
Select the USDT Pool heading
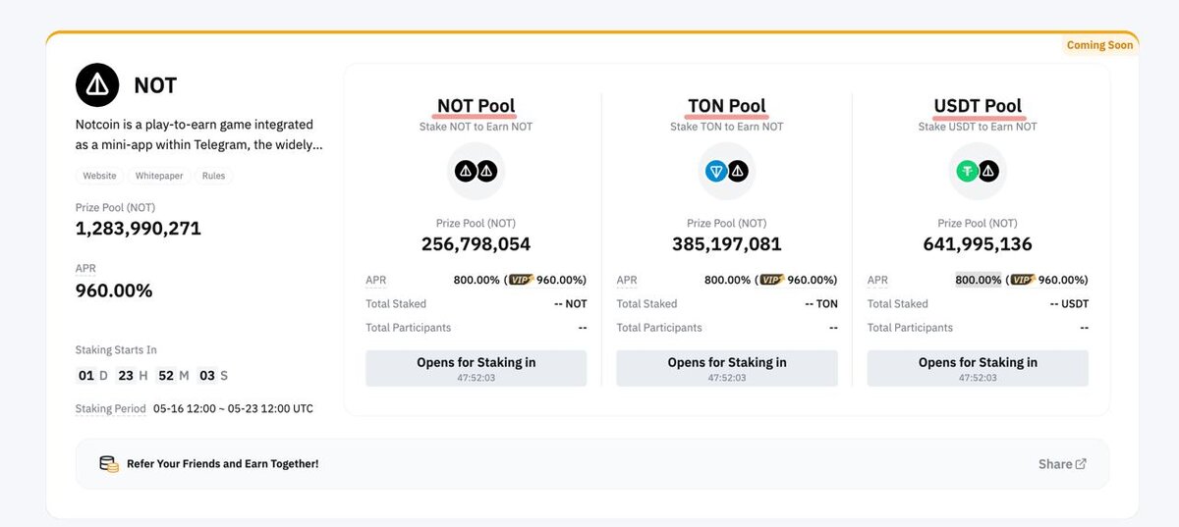click(978, 106)
